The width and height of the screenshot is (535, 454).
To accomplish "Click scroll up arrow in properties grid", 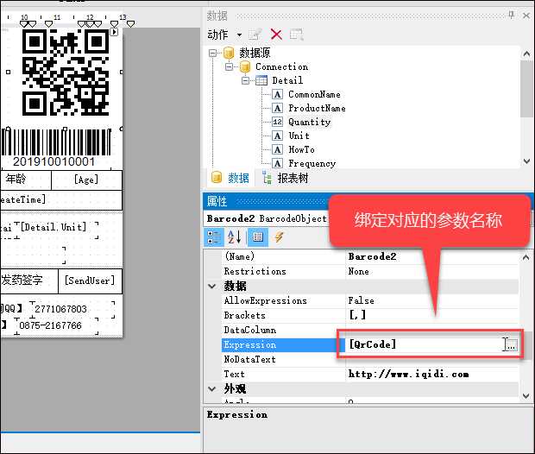I will click(x=526, y=258).
